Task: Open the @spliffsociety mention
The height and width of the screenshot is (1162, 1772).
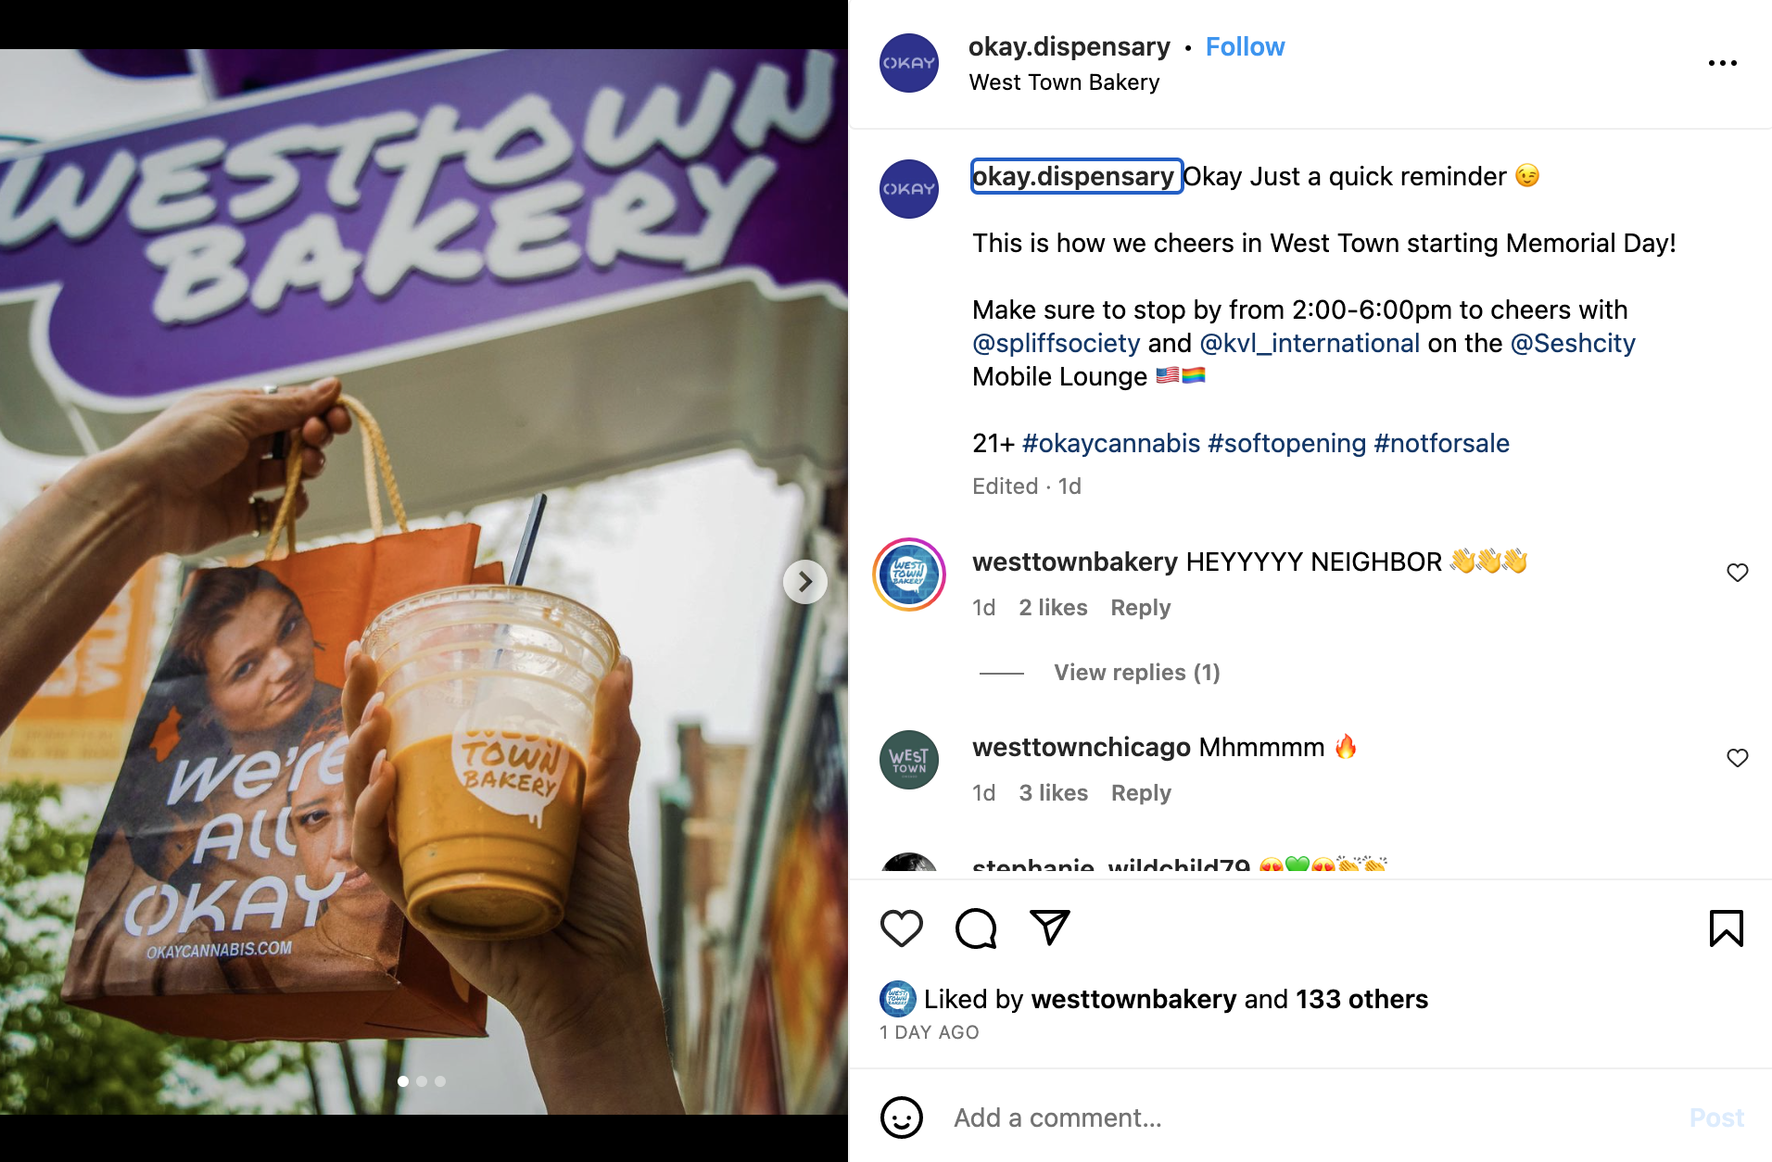Action: click(1056, 344)
